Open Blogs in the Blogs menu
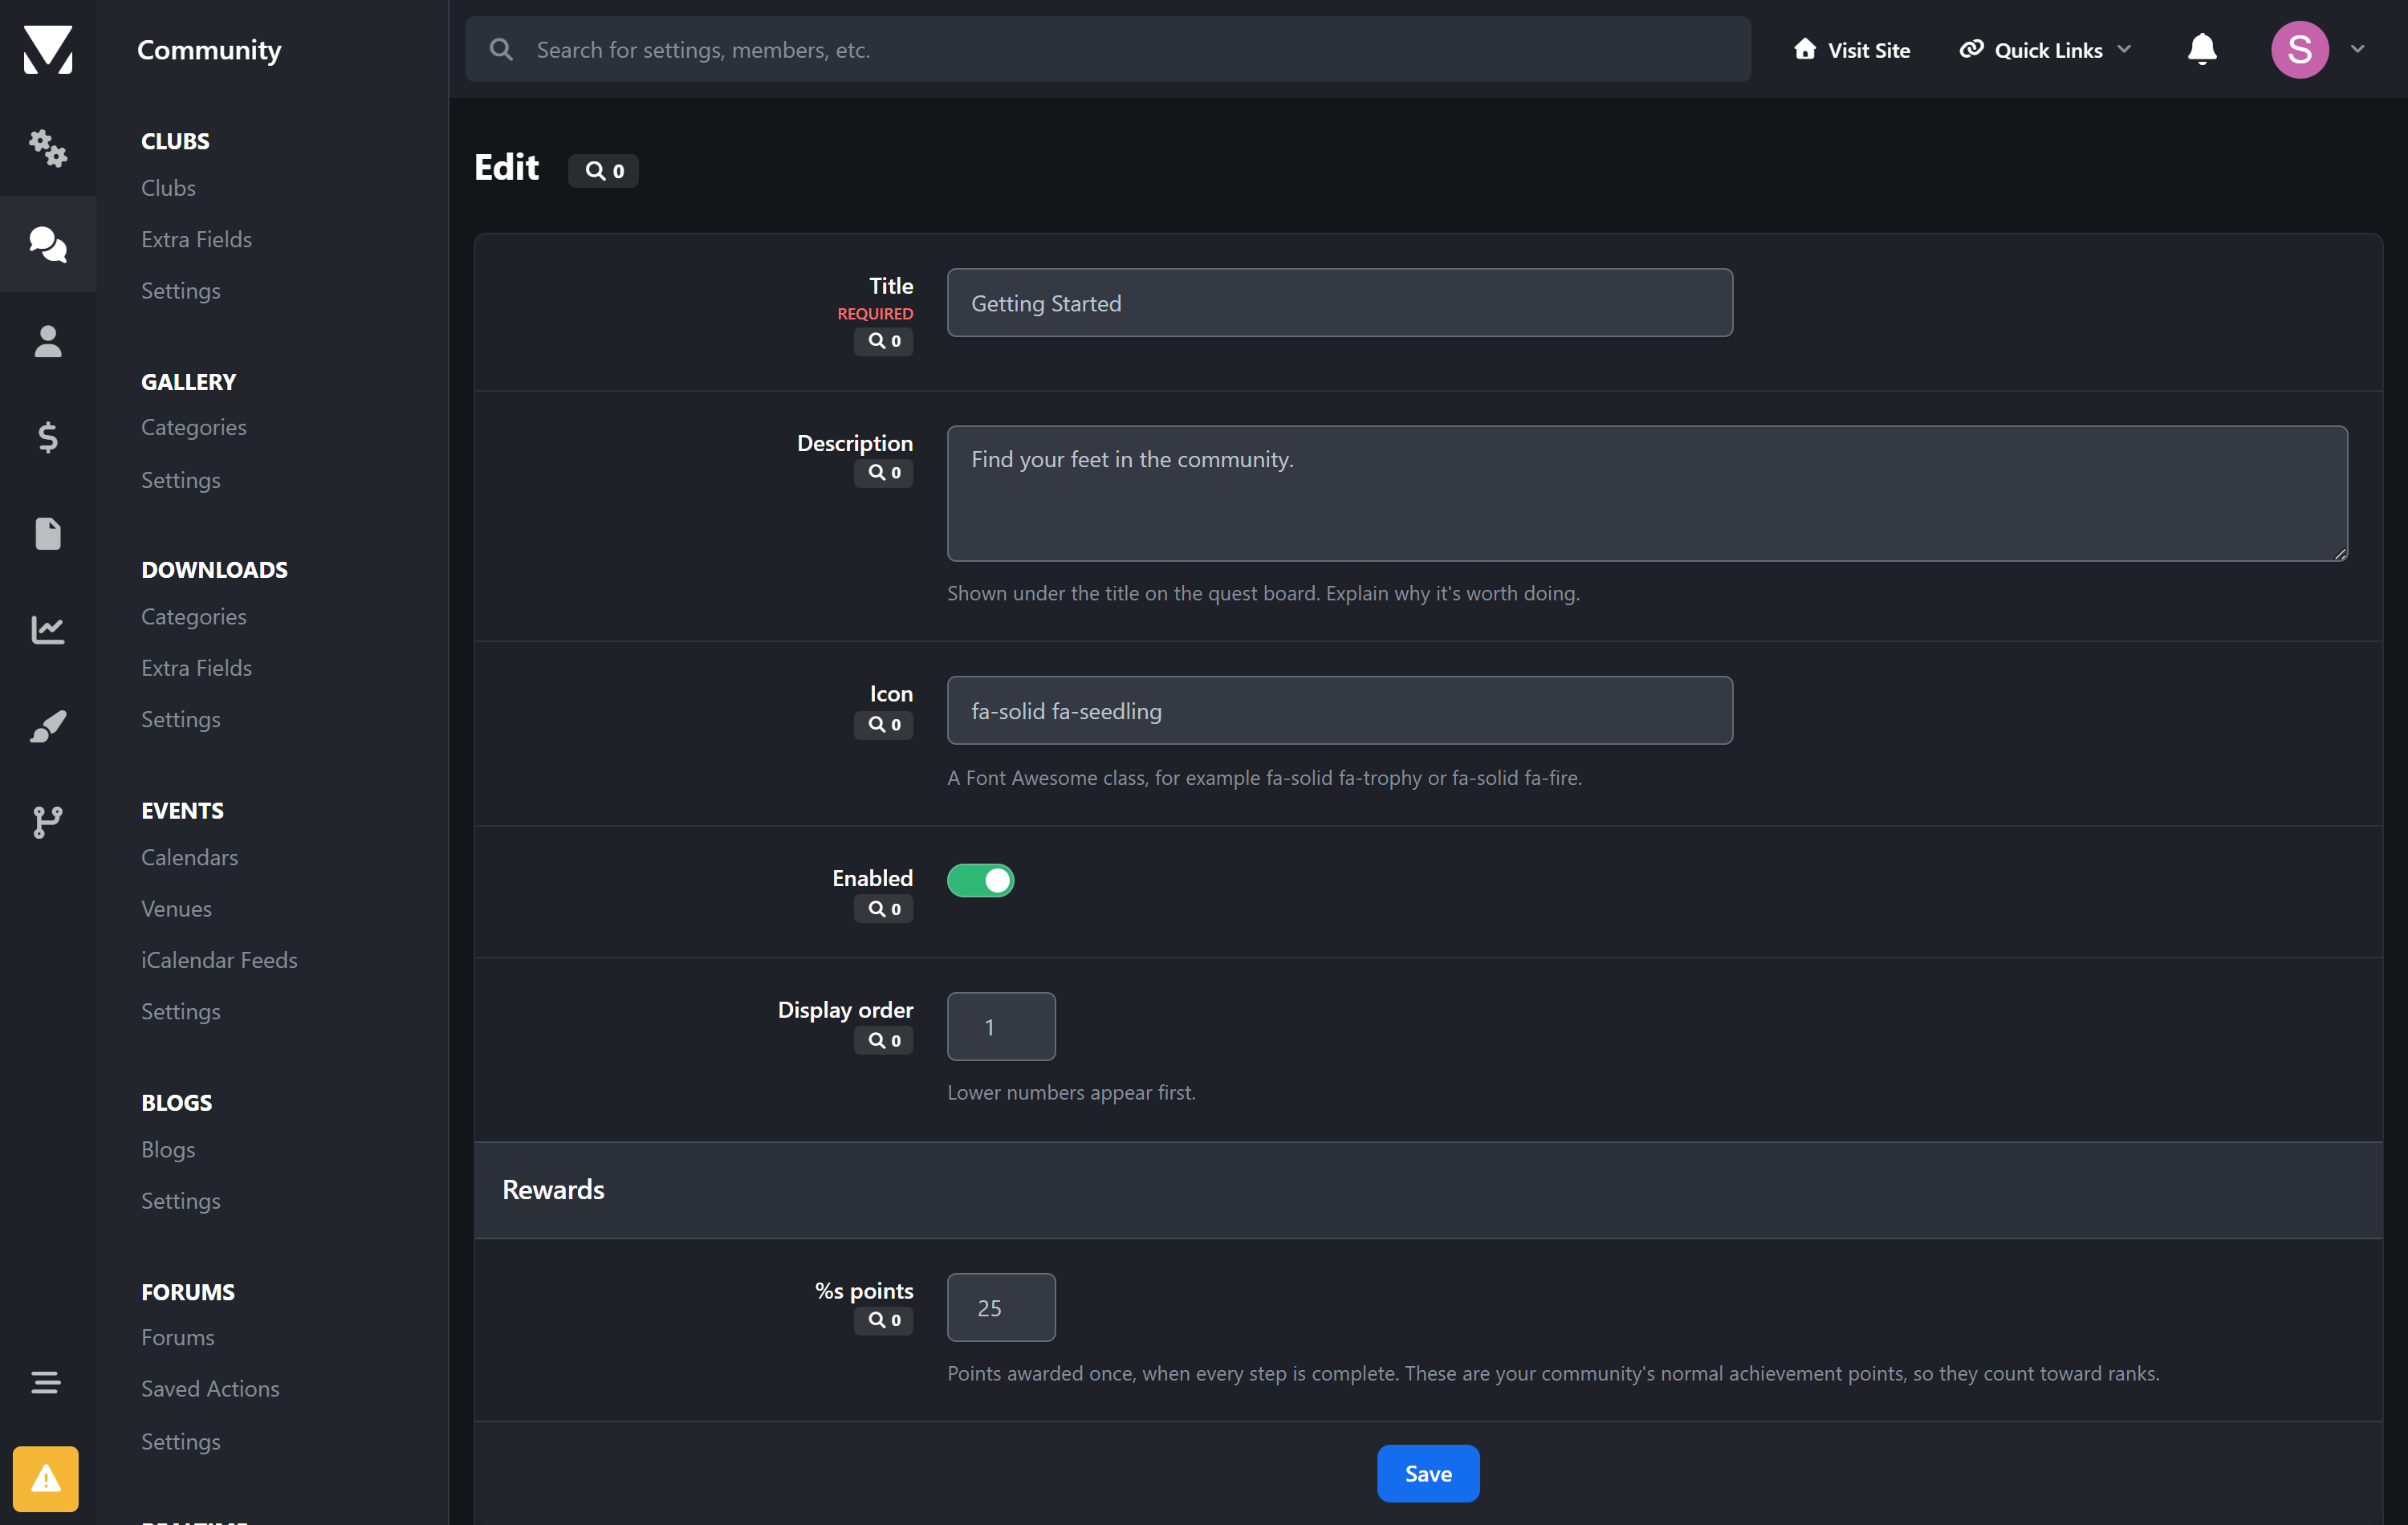Viewport: 2408px width, 1525px height. (x=168, y=1149)
